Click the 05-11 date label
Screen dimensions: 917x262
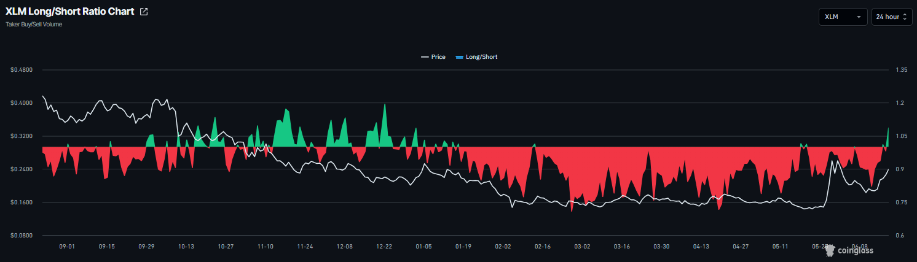tap(781, 247)
